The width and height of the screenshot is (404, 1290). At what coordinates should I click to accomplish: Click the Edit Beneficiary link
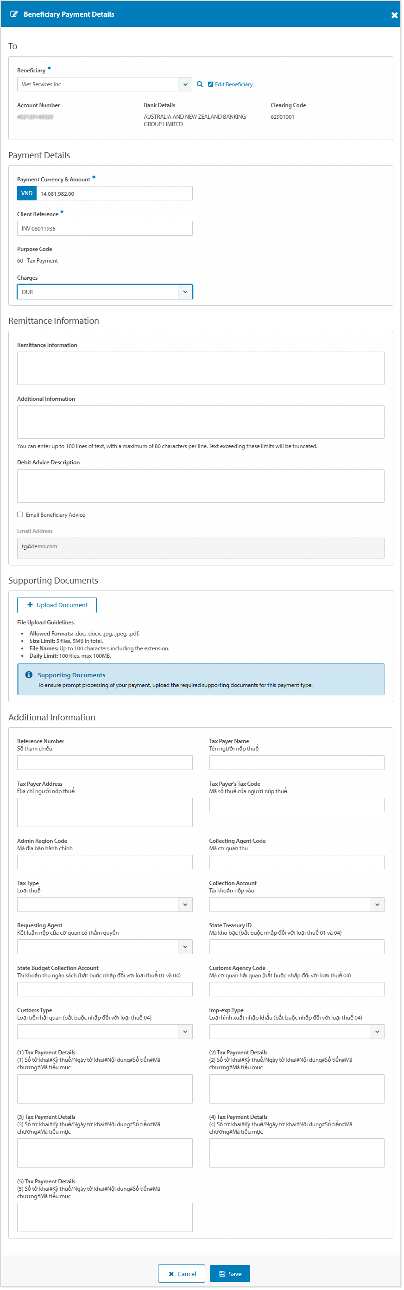click(231, 84)
